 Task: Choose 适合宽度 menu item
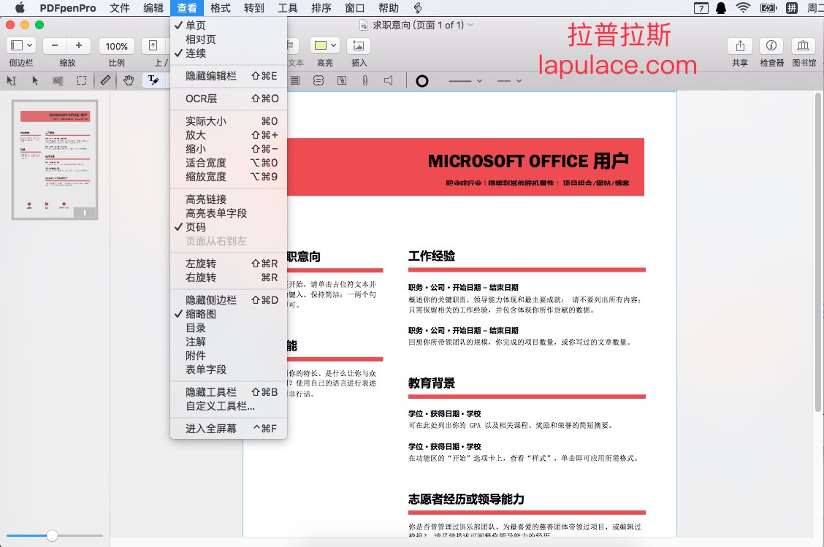tap(229, 163)
